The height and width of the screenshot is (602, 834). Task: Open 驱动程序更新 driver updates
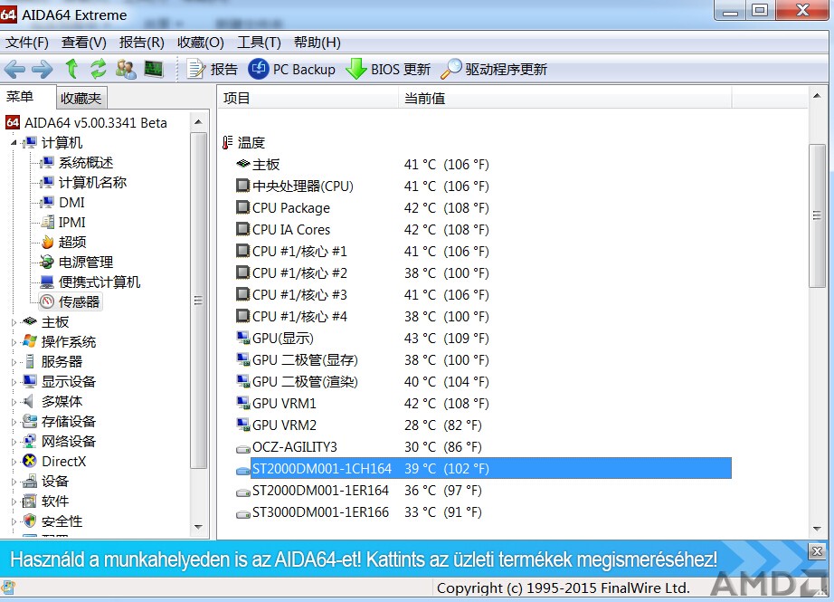(x=494, y=69)
